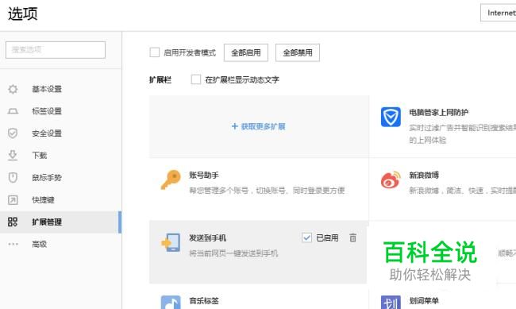Click the 划词菜单 extension title
Image resolution: width=516 pixels, height=309 pixels.
pyautogui.click(x=424, y=300)
